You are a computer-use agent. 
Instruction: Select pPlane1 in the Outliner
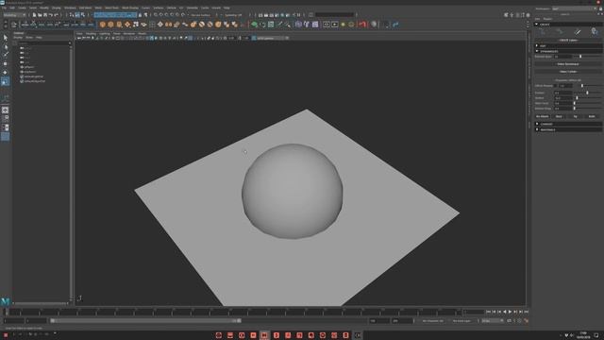(x=28, y=67)
